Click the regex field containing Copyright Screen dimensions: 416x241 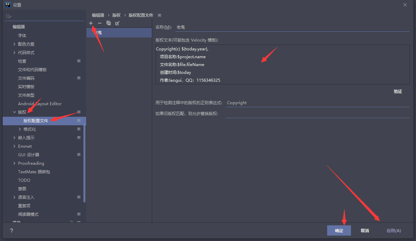pos(317,103)
